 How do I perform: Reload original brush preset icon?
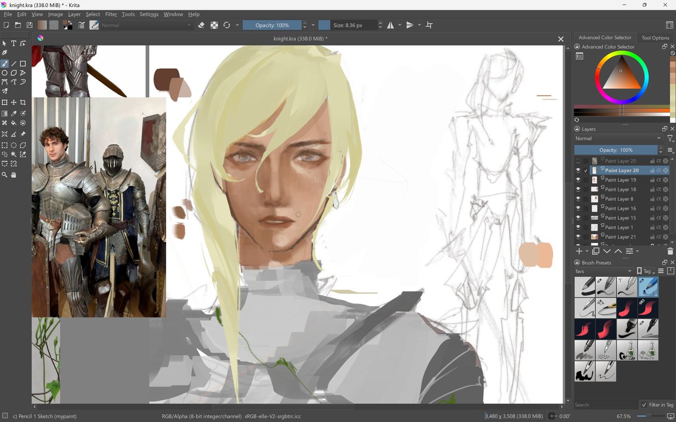coord(226,25)
